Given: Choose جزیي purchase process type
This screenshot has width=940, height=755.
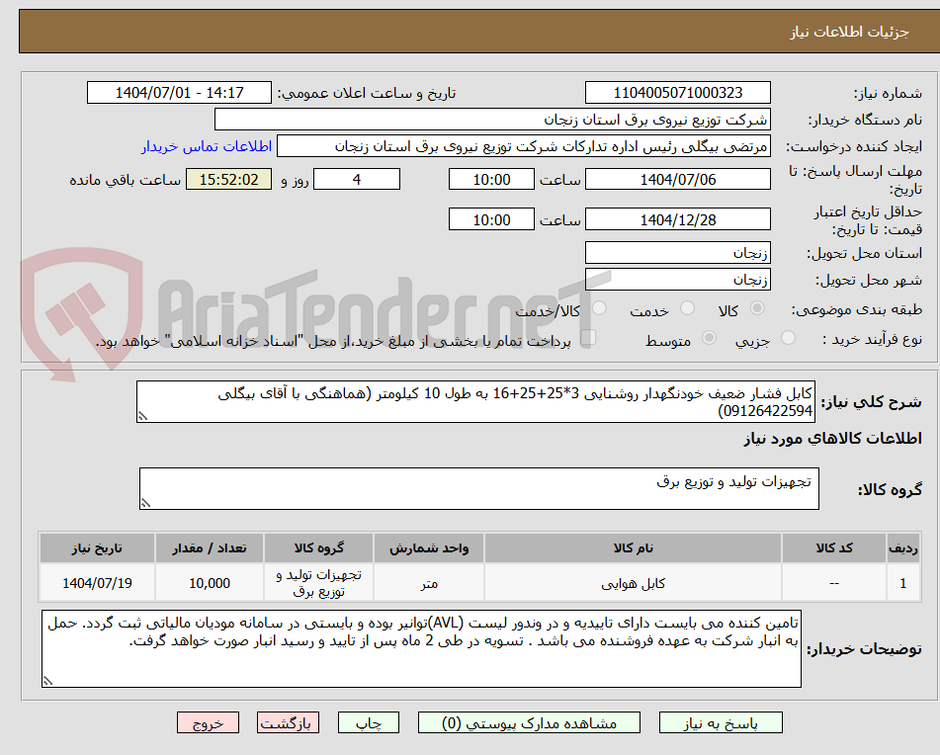Looking at the screenshot, I should coord(789,338).
